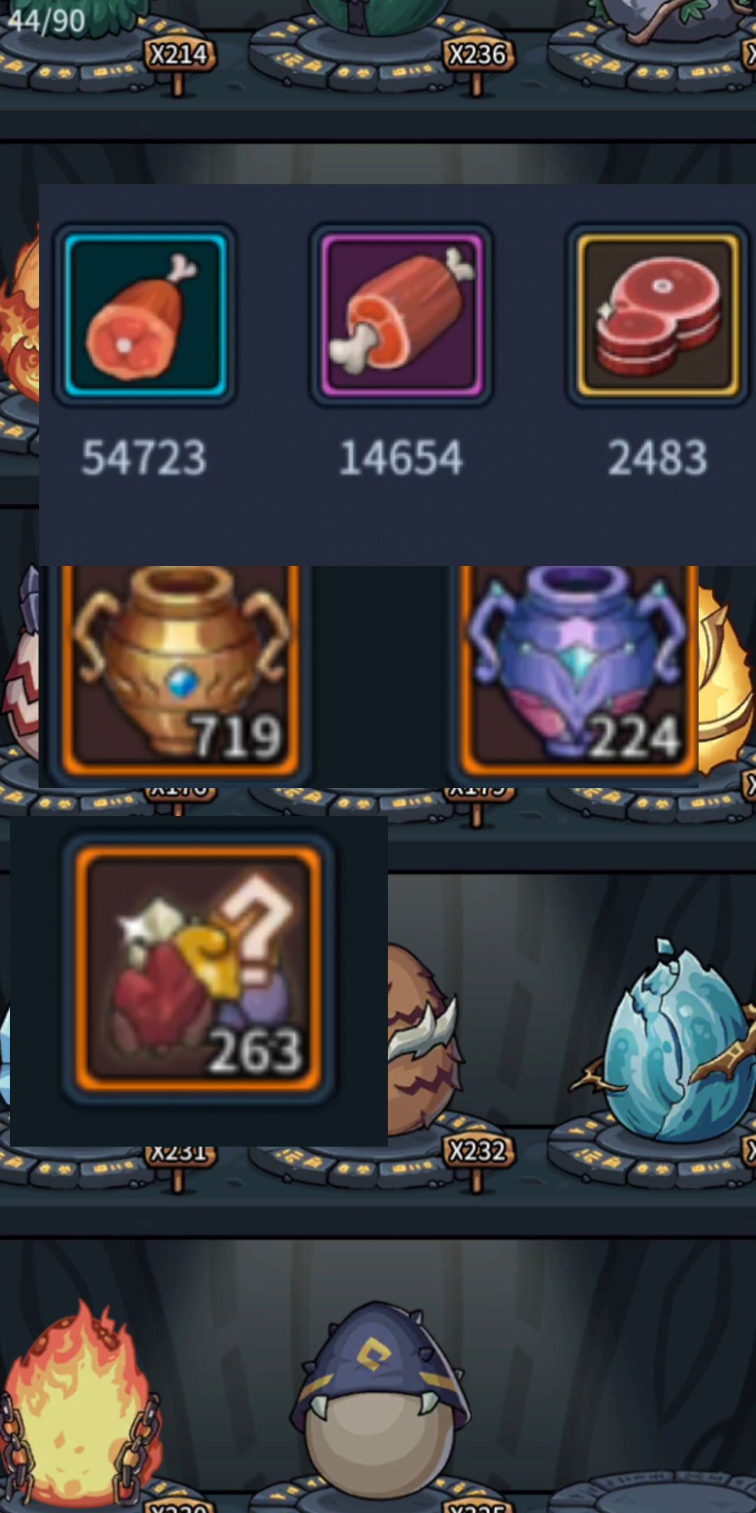
Task: Select the gold-framed steak slices icon
Action: [x=657, y=315]
